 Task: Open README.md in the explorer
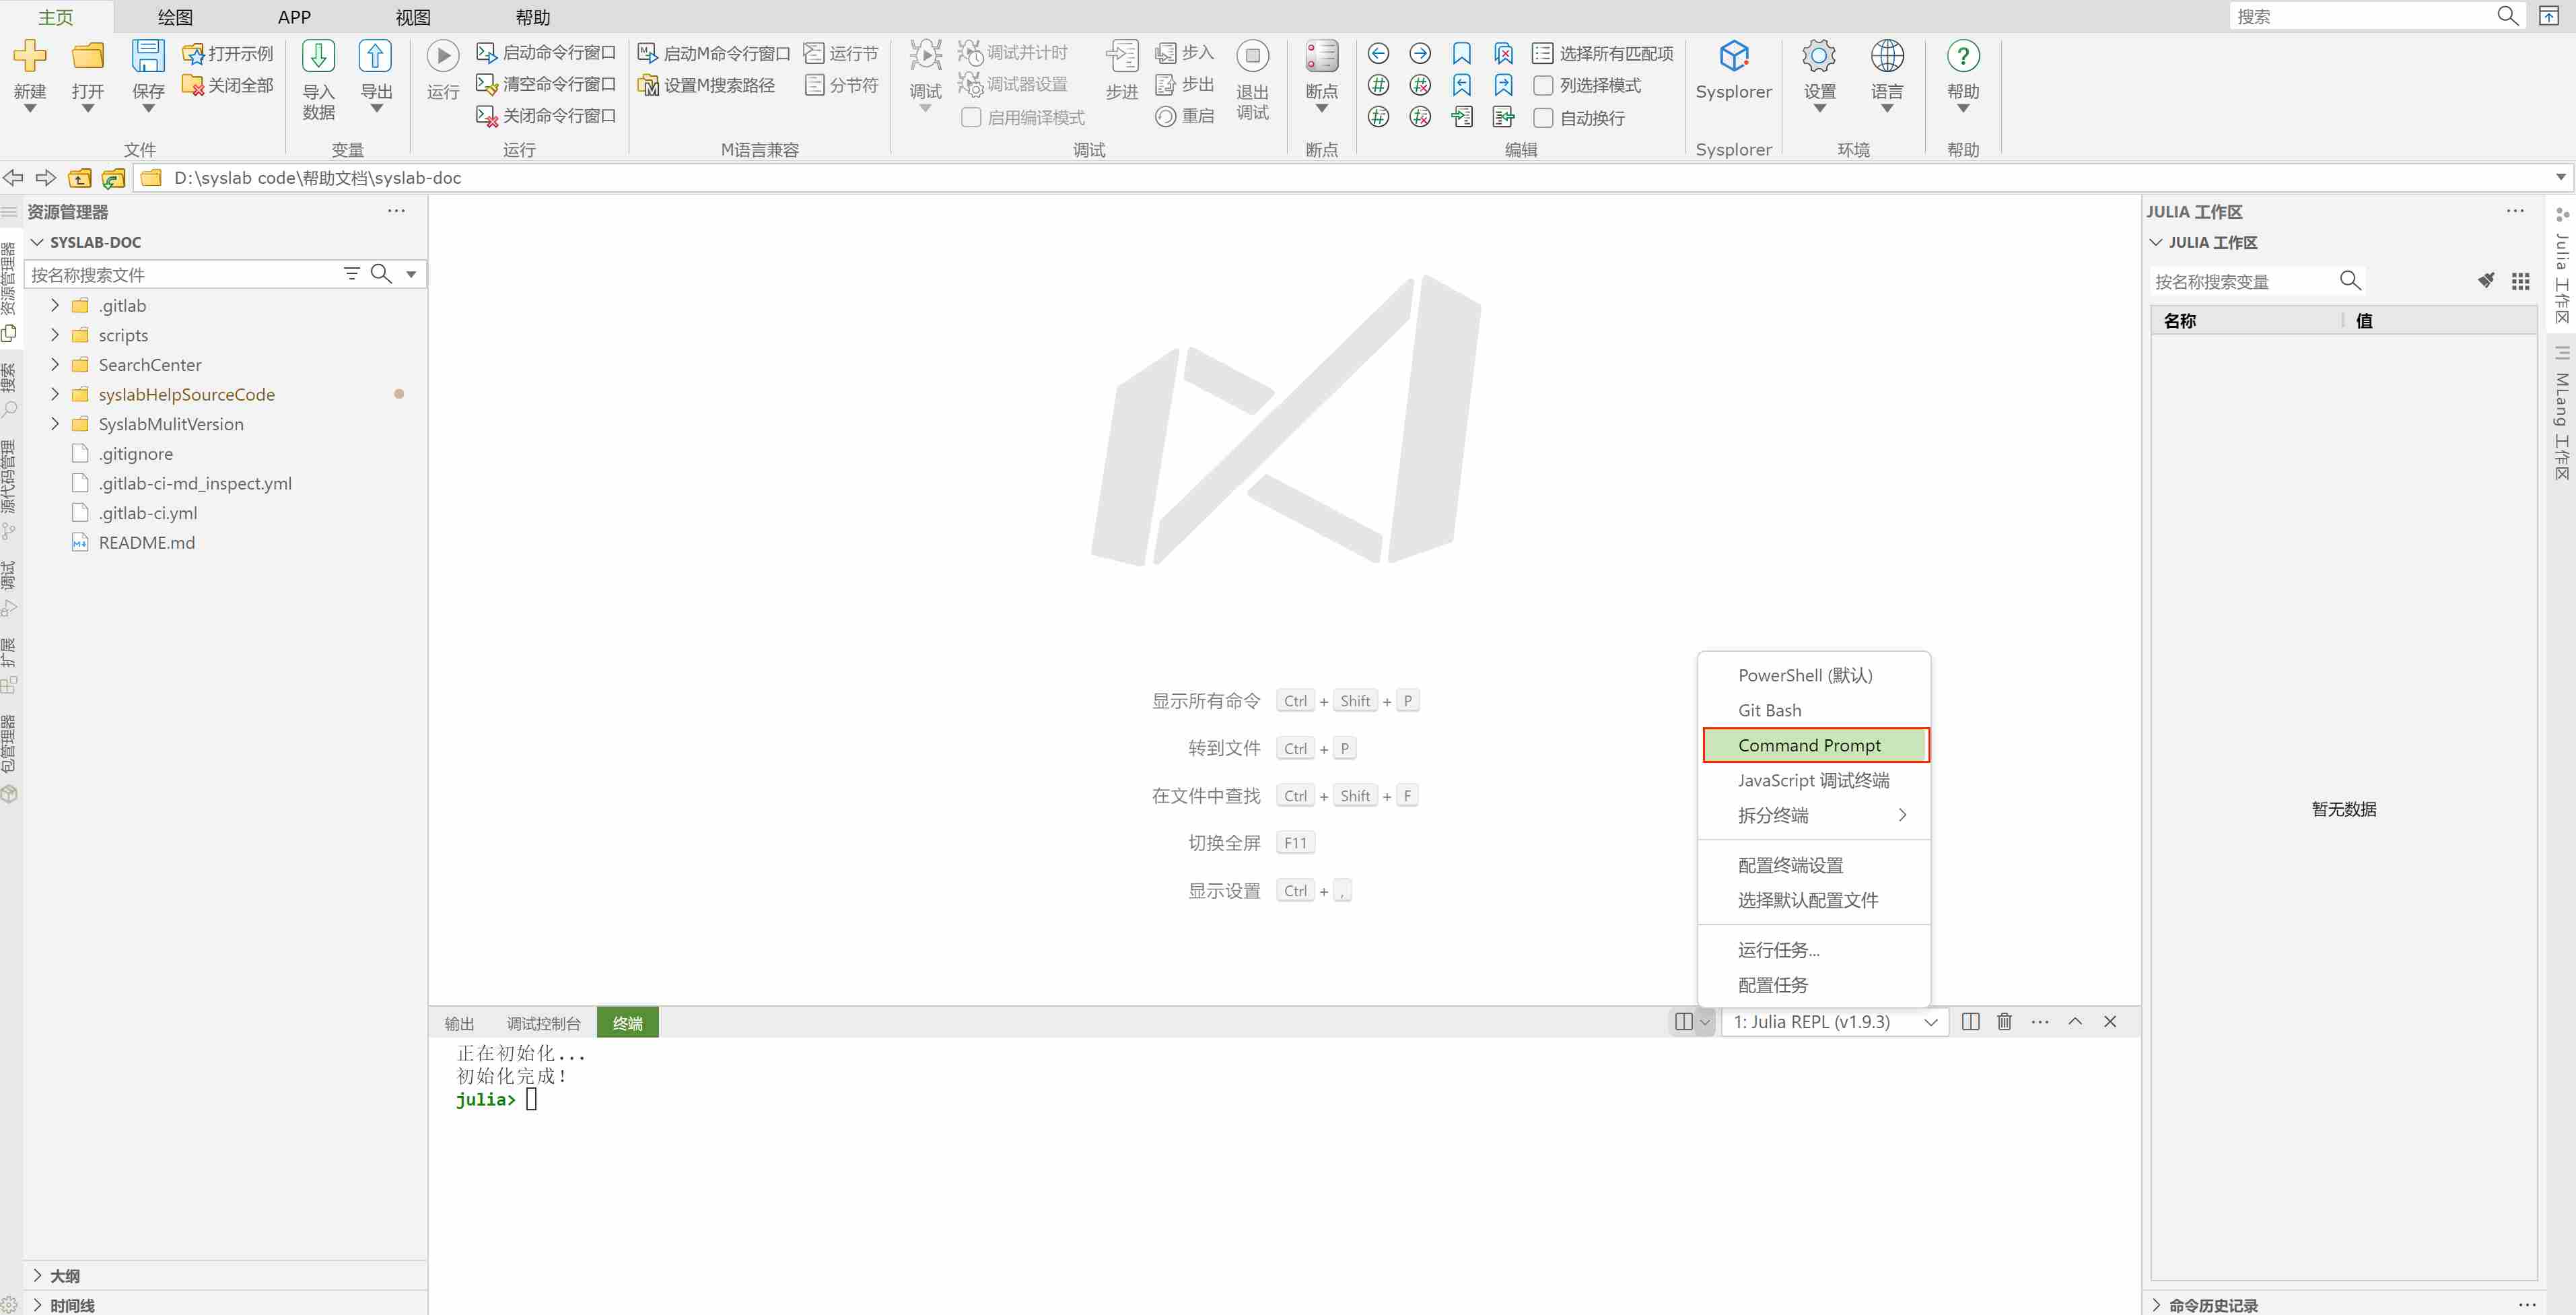pyautogui.click(x=147, y=542)
